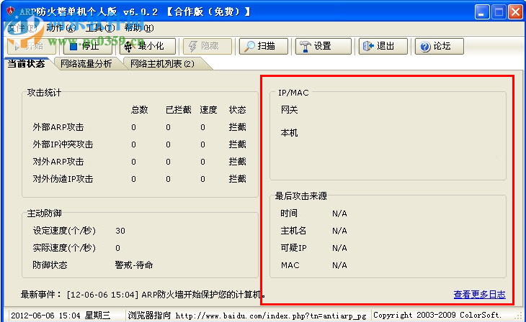Open the 文件(F) menu
Viewport: 526px width, 322px height.
coord(22,28)
